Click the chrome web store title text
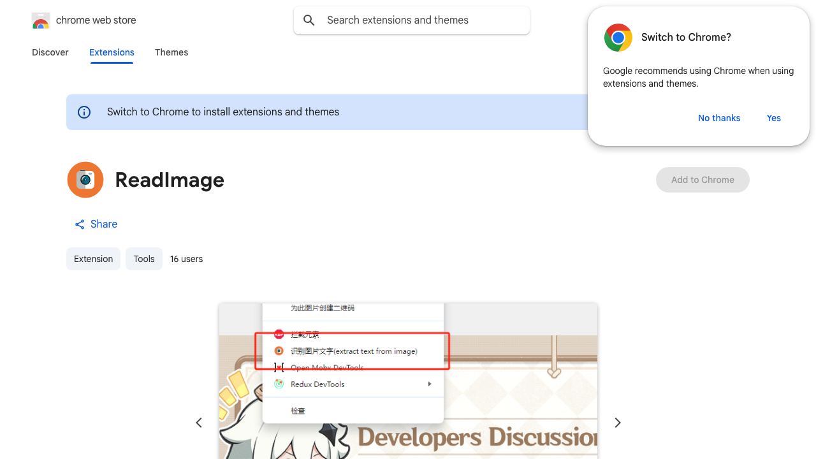The image size is (816, 459). (96, 20)
